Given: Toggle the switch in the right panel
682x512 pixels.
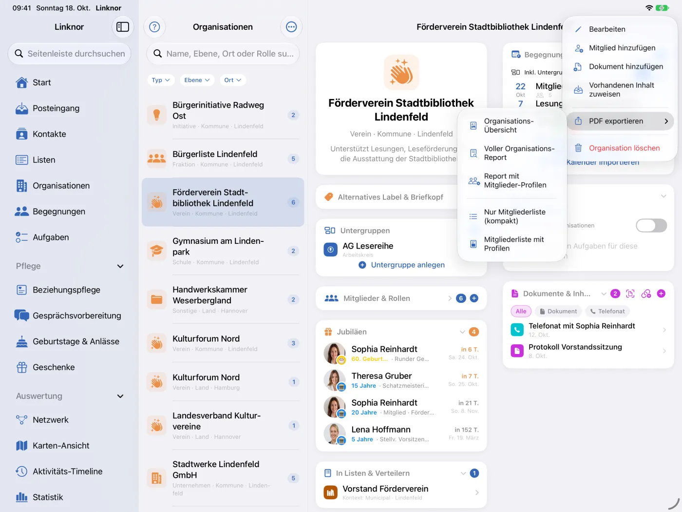Looking at the screenshot, I should tap(651, 225).
